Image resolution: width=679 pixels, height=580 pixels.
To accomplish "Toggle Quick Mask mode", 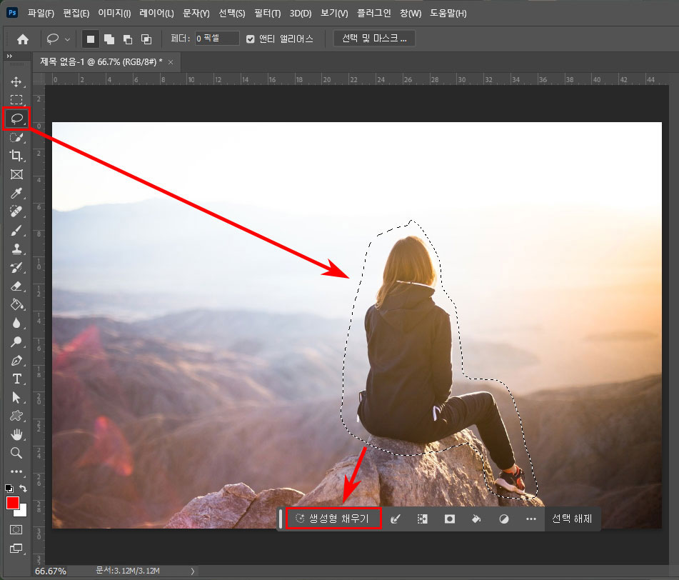I will pyautogui.click(x=16, y=530).
